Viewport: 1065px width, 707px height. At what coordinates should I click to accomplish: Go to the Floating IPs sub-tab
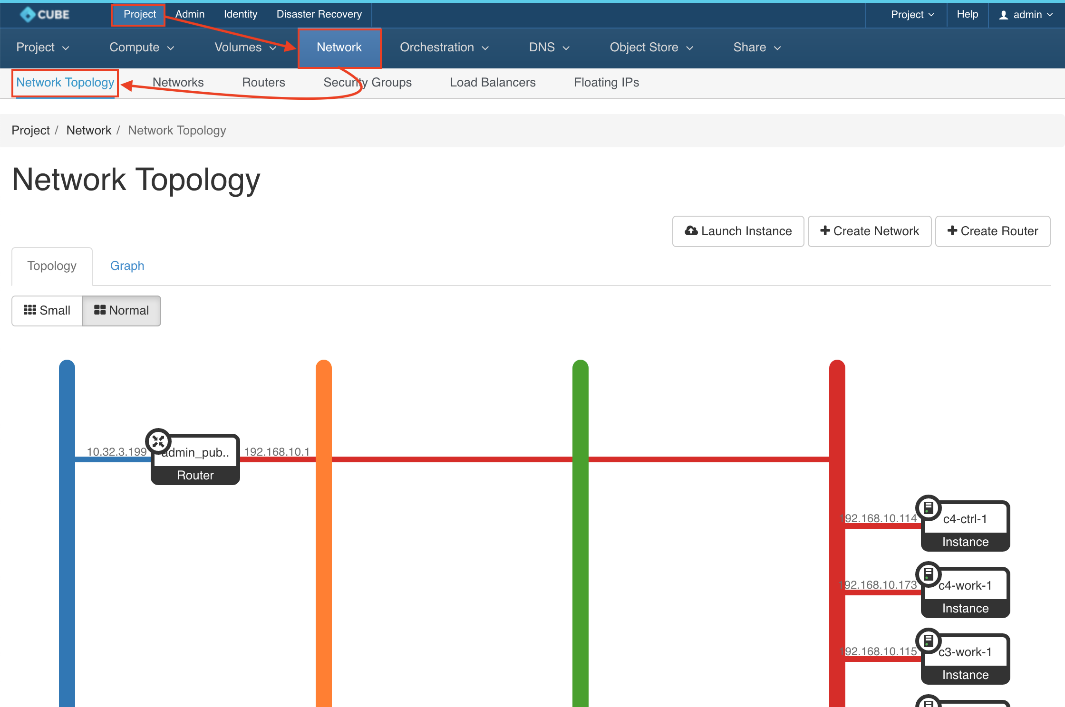click(x=606, y=83)
